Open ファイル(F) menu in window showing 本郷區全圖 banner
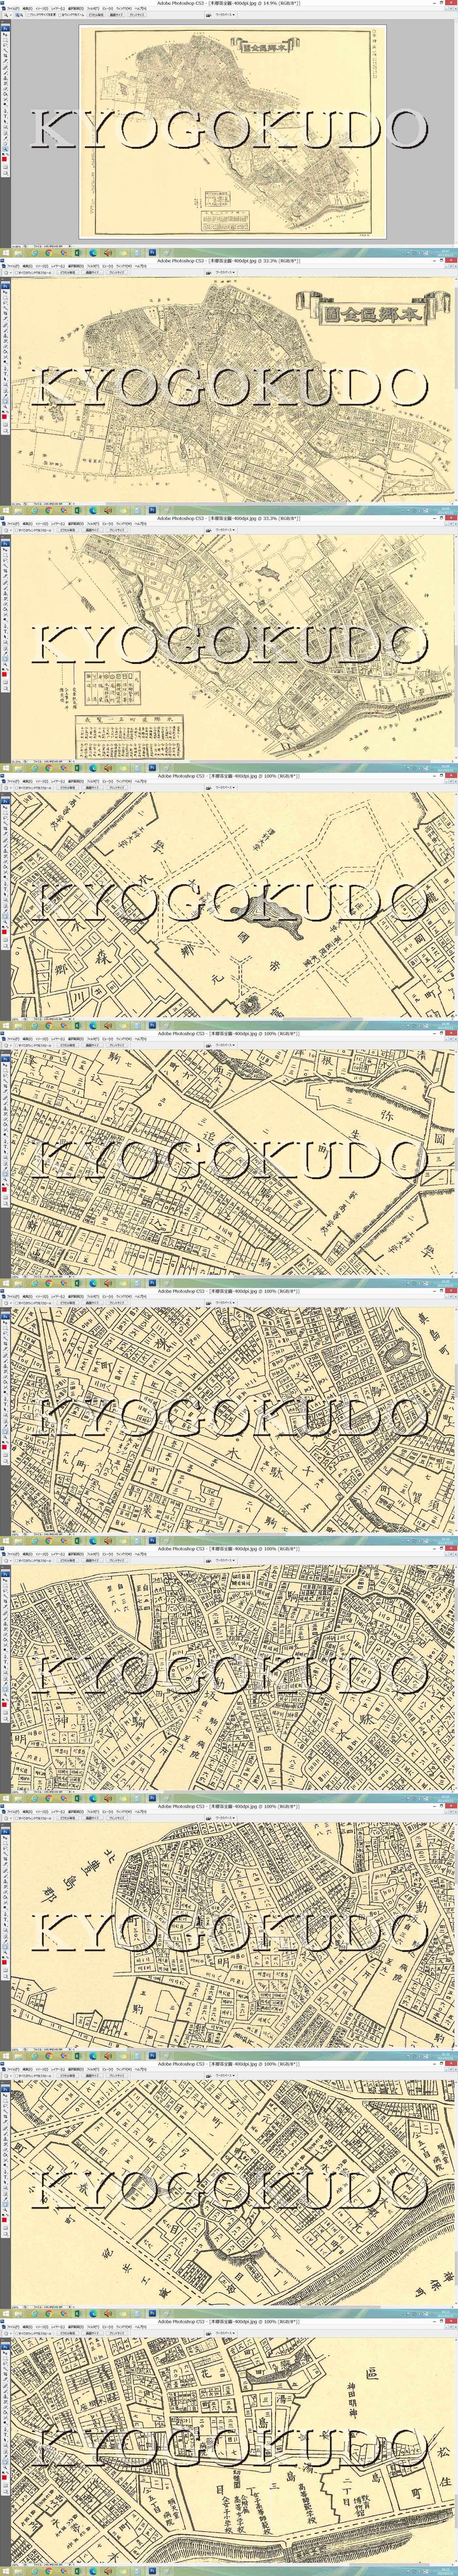Screen dimensions: 458x2576 (x=13, y=266)
